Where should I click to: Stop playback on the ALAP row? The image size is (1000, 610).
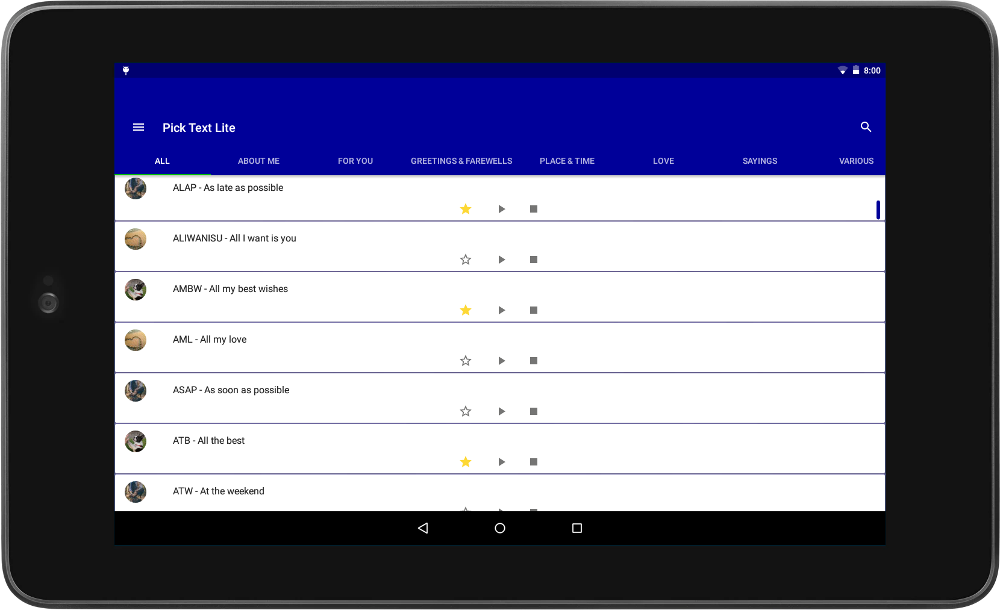[534, 209]
